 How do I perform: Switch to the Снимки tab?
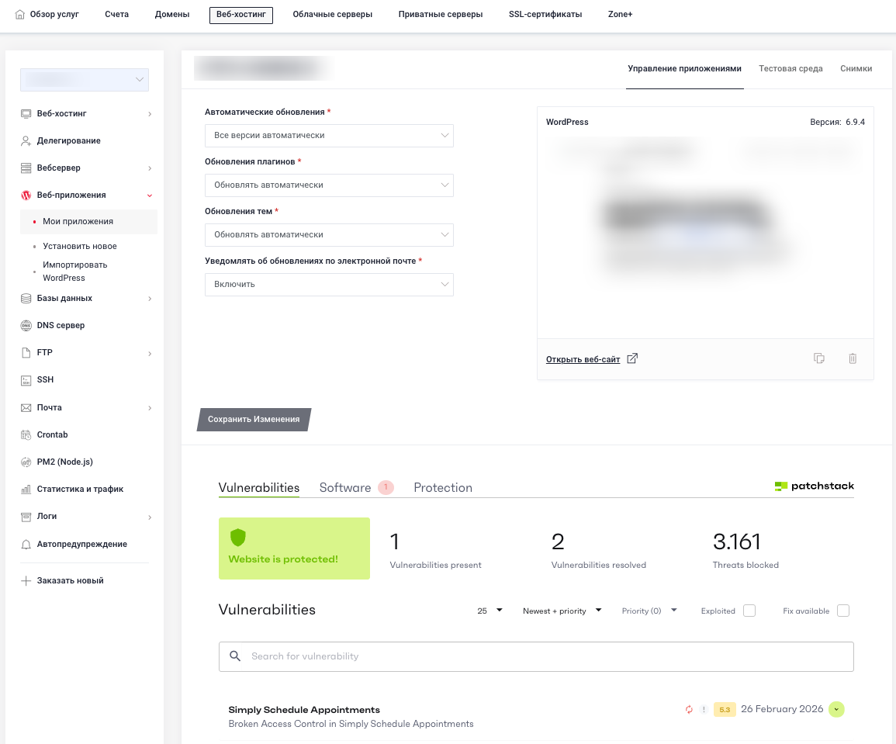click(x=856, y=68)
